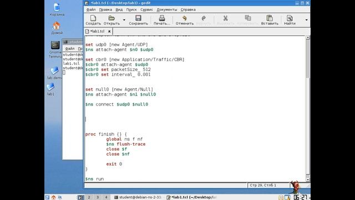Click the 'lab1.tcl' text in the terminal

tap(72, 64)
